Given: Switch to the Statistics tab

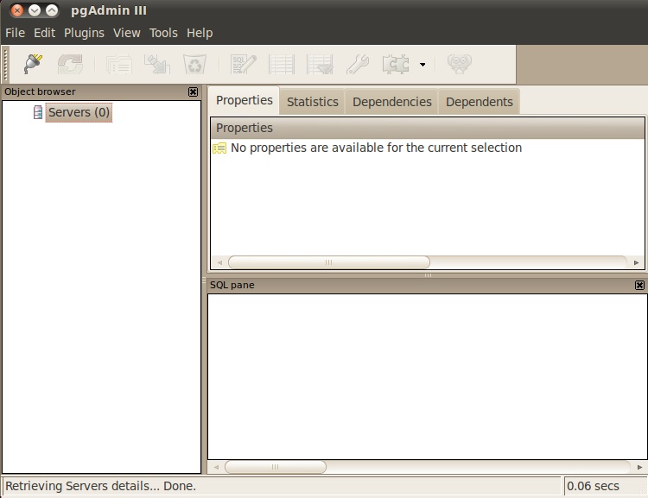Looking at the screenshot, I should click(x=313, y=102).
